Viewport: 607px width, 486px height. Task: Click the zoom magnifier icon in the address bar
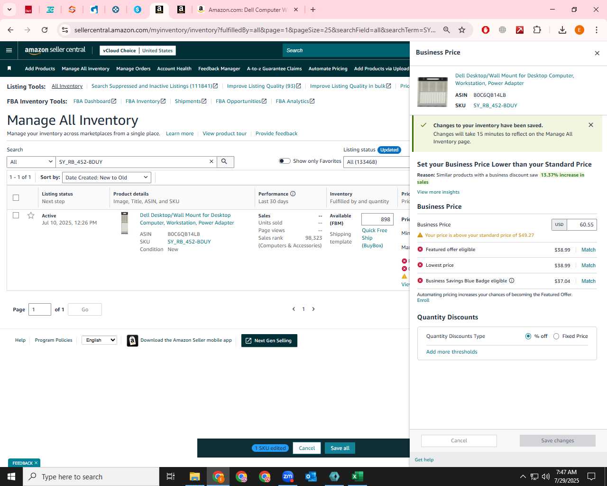tap(446, 30)
